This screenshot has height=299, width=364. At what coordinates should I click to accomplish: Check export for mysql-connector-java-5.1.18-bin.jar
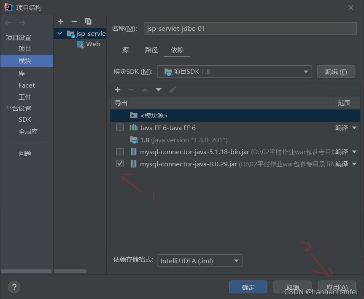[x=120, y=152]
